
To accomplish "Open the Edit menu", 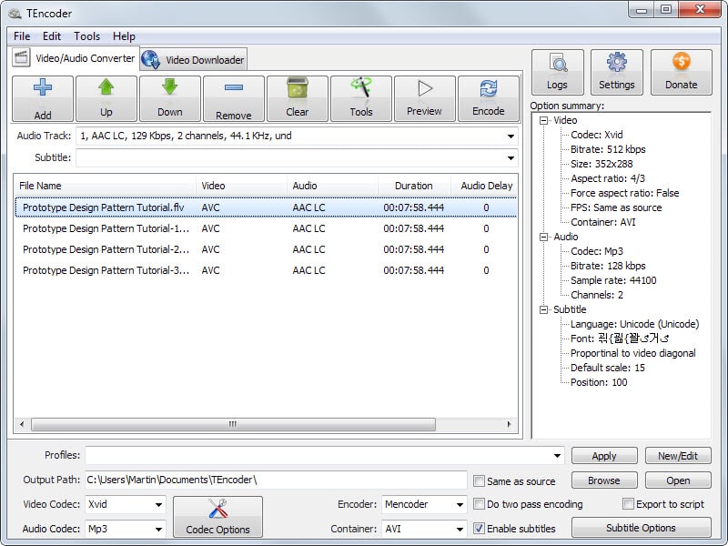I will point(51,36).
